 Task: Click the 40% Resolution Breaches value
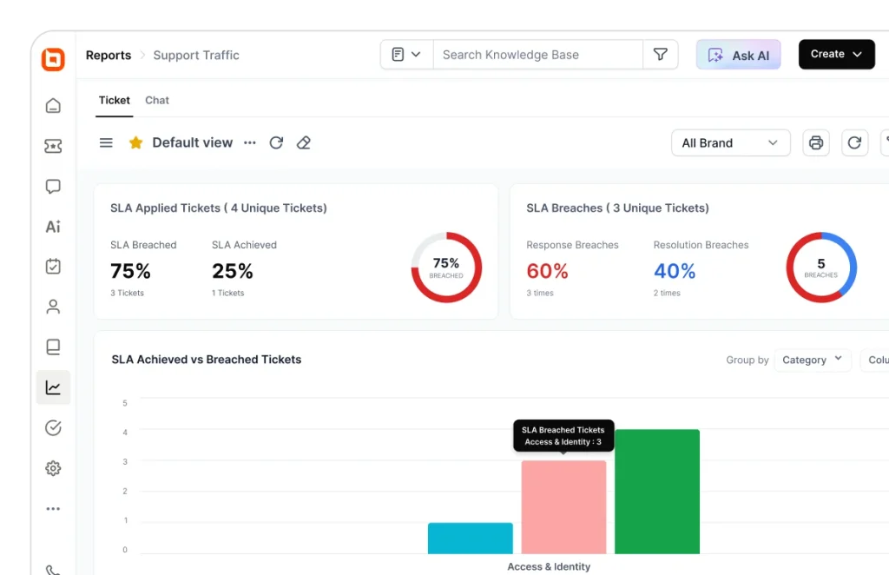(674, 271)
